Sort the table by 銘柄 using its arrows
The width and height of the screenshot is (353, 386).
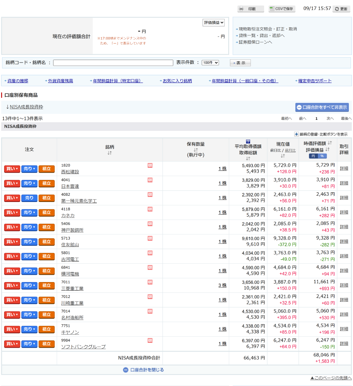click(110, 153)
